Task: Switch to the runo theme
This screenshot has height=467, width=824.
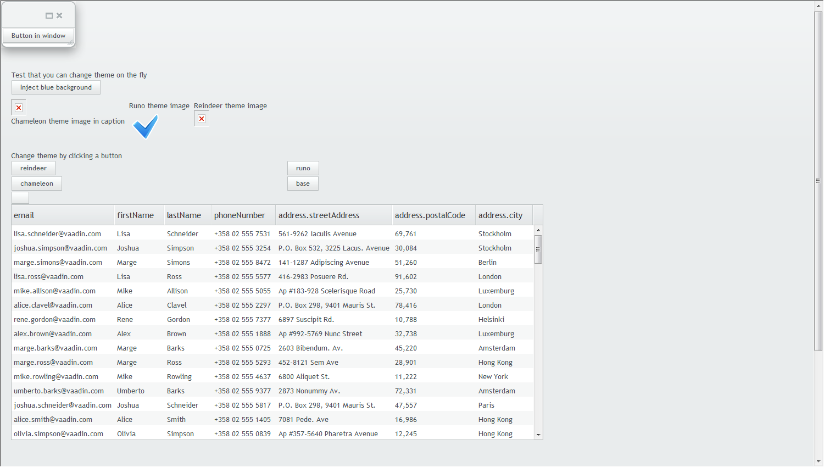Action: click(303, 168)
